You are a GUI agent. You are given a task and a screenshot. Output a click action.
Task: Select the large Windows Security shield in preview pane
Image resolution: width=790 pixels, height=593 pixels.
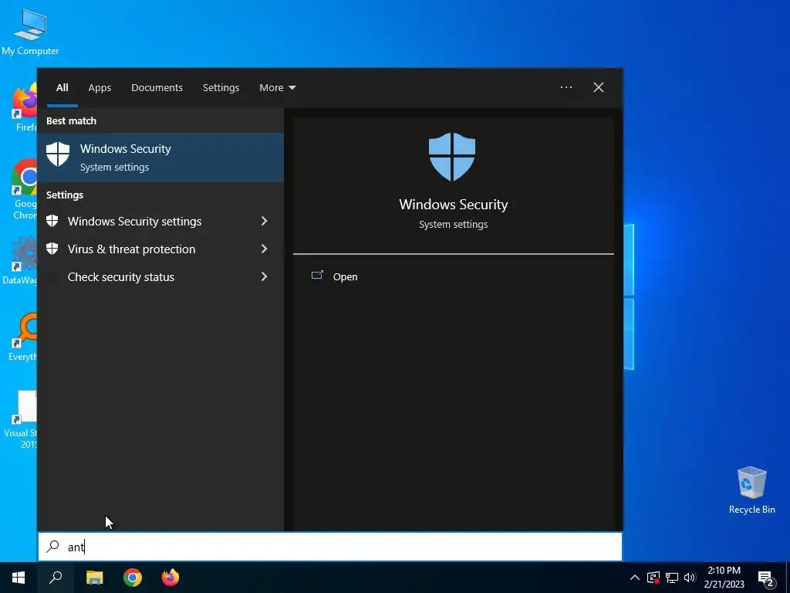pos(452,157)
